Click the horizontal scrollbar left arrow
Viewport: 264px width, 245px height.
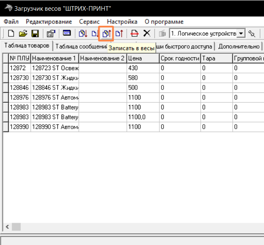[7, 227]
